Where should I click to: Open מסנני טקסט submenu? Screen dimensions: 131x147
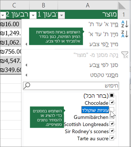[x=104, y=75]
